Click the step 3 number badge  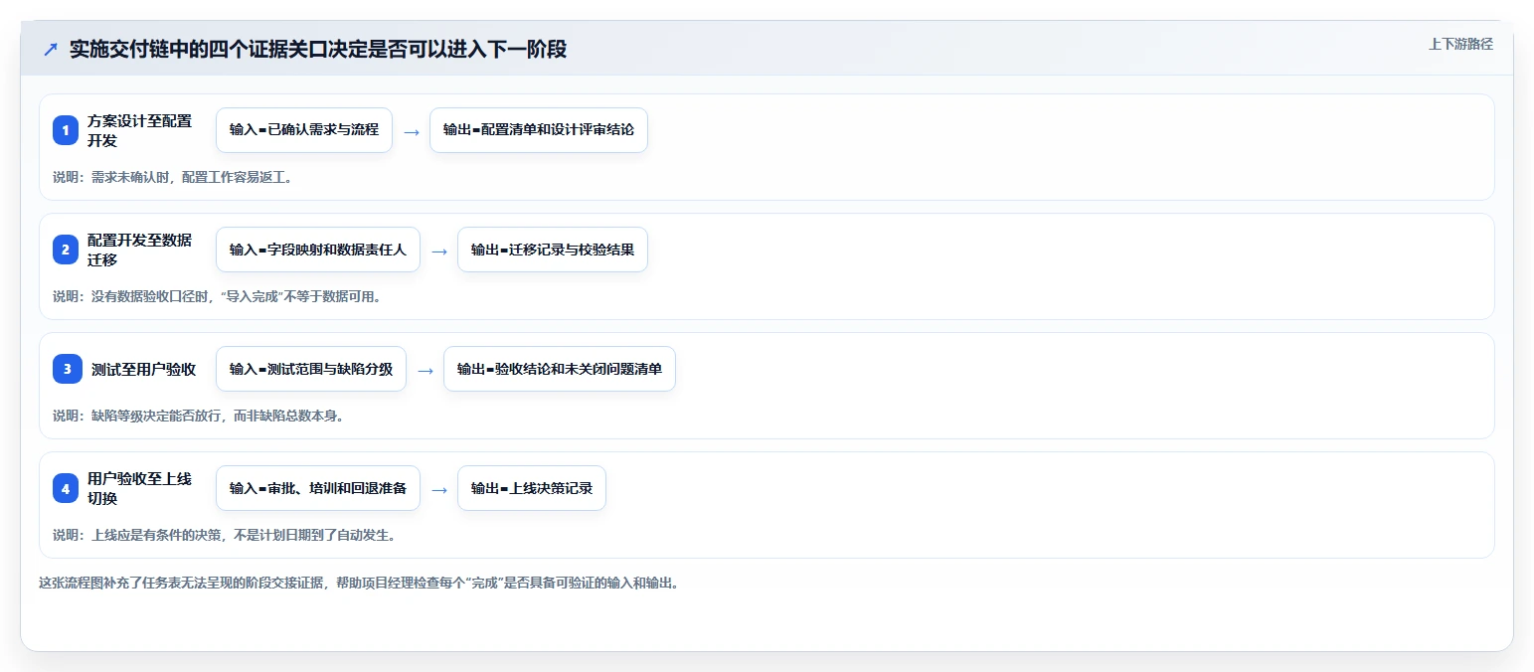click(x=66, y=369)
